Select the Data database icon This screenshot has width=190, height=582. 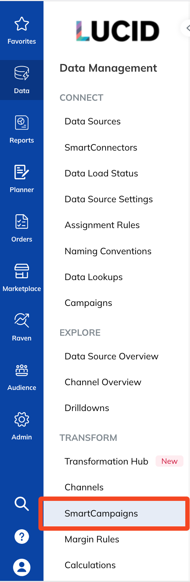(x=22, y=73)
